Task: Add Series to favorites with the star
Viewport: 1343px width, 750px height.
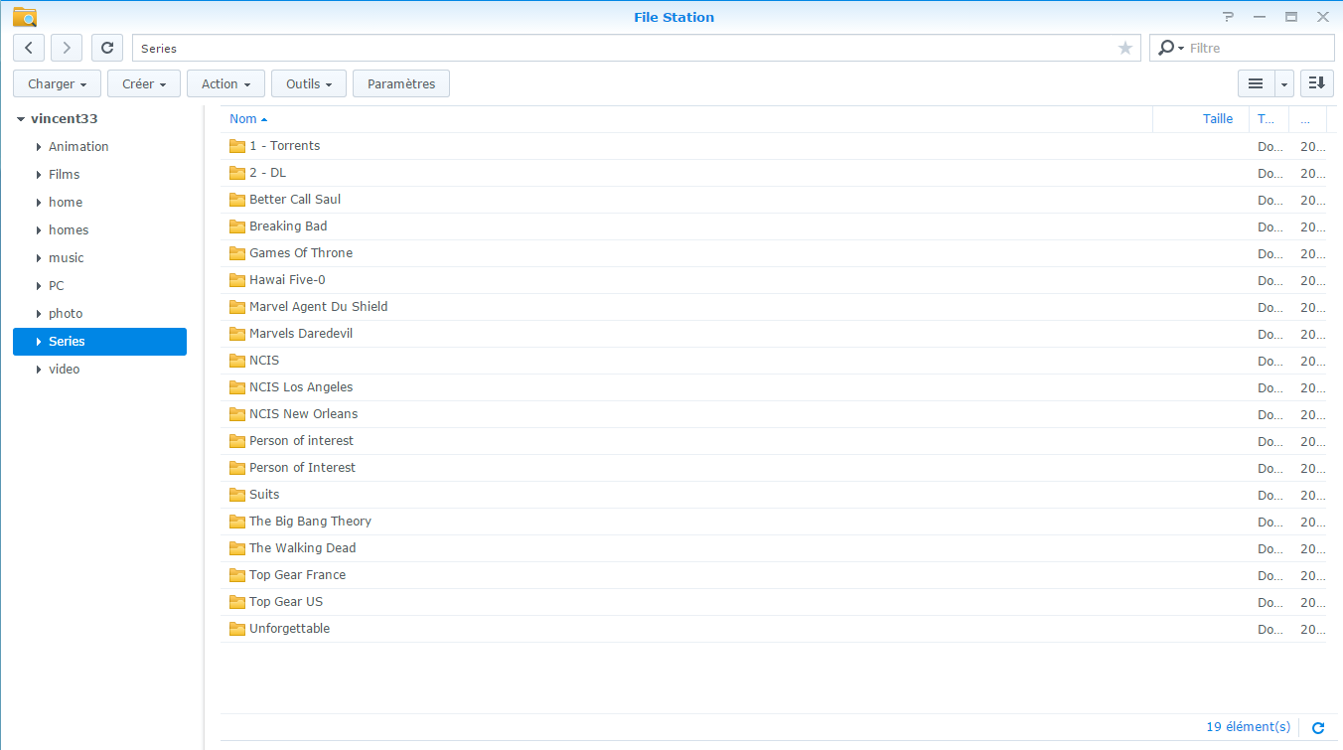Action: click(x=1125, y=48)
